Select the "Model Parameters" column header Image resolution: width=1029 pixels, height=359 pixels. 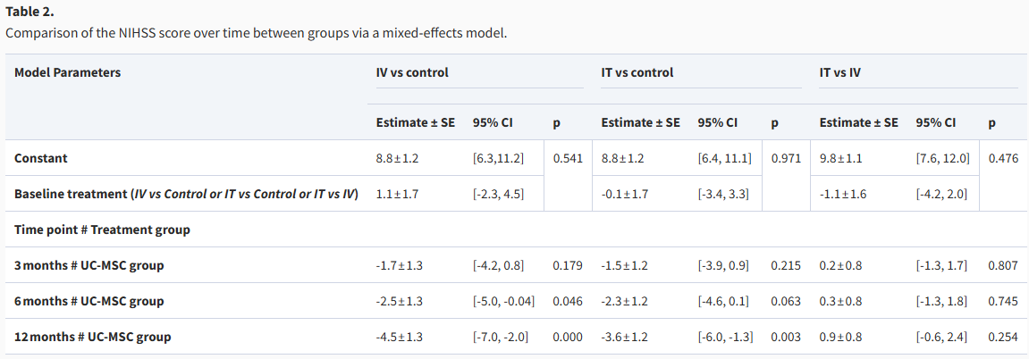(67, 72)
